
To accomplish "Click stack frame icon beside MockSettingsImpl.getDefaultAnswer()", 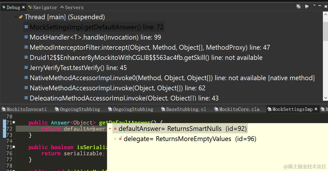I will point(26,27).
